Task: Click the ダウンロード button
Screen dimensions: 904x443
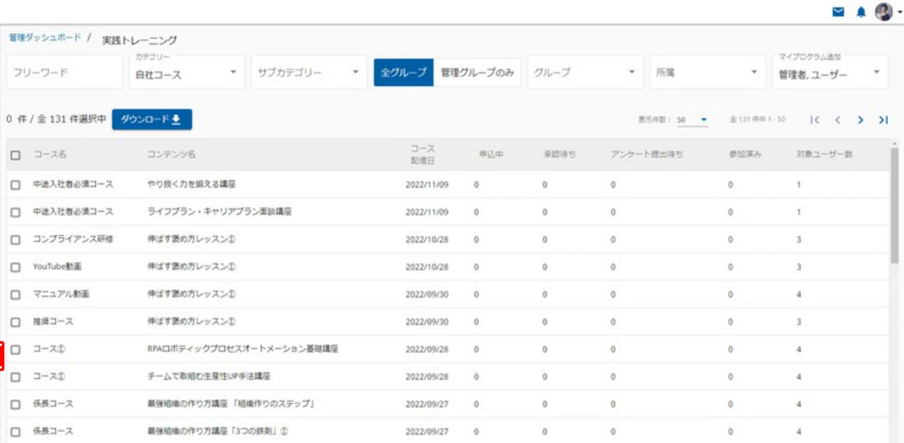Action: (x=152, y=120)
